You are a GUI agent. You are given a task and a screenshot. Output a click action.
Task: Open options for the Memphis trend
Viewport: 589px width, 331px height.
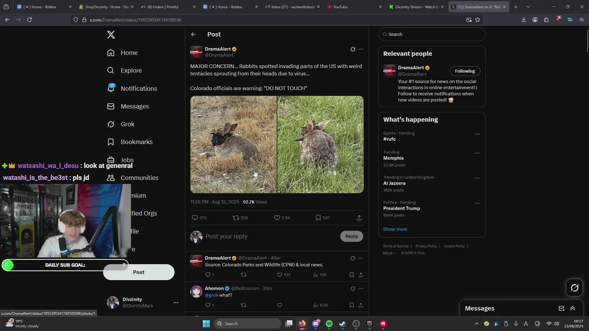(477, 153)
